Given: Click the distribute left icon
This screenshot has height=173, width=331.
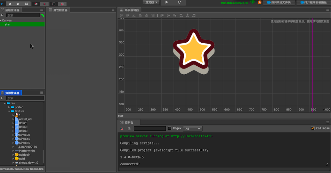Looking at the screenshot, I should click(x=181, y=15).
